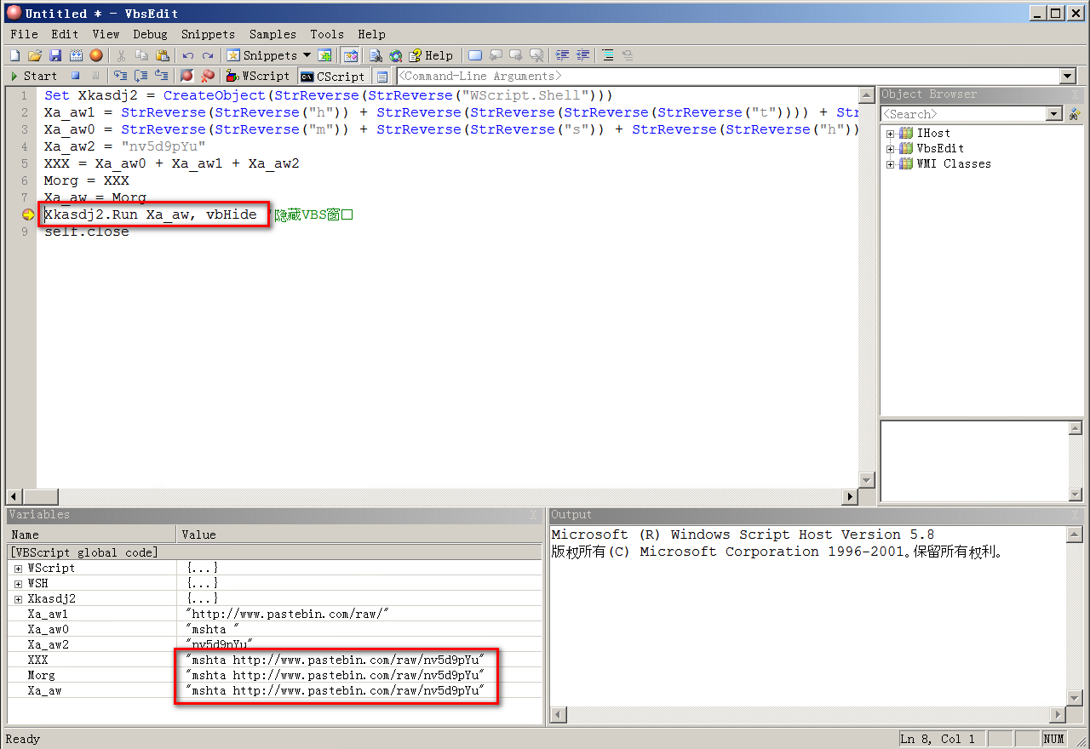Click the Pause debugging icon
This screenshot has height=749, width=1090.
[x=95, y=76]
